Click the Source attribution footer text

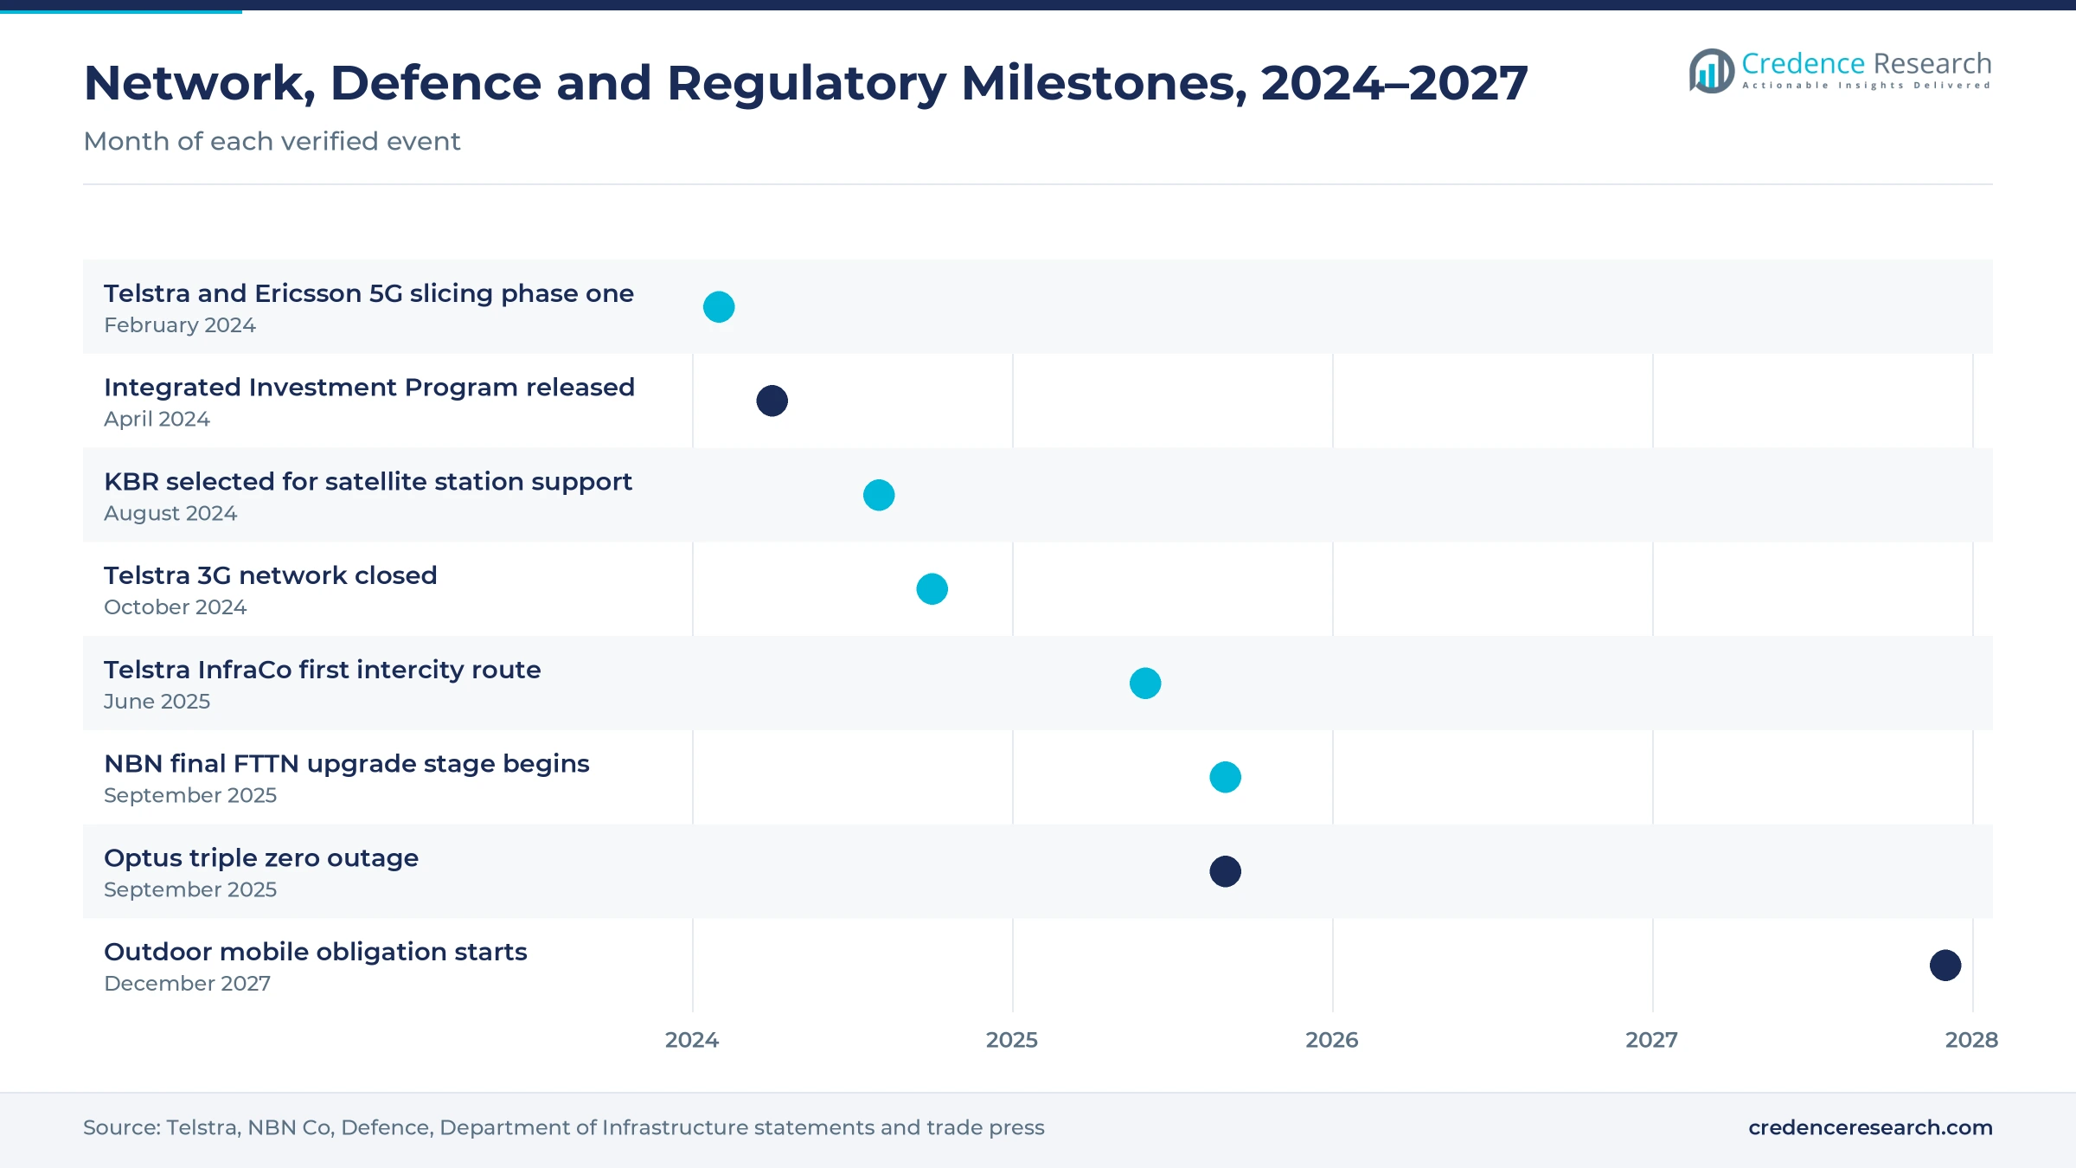coord(564,1127)
